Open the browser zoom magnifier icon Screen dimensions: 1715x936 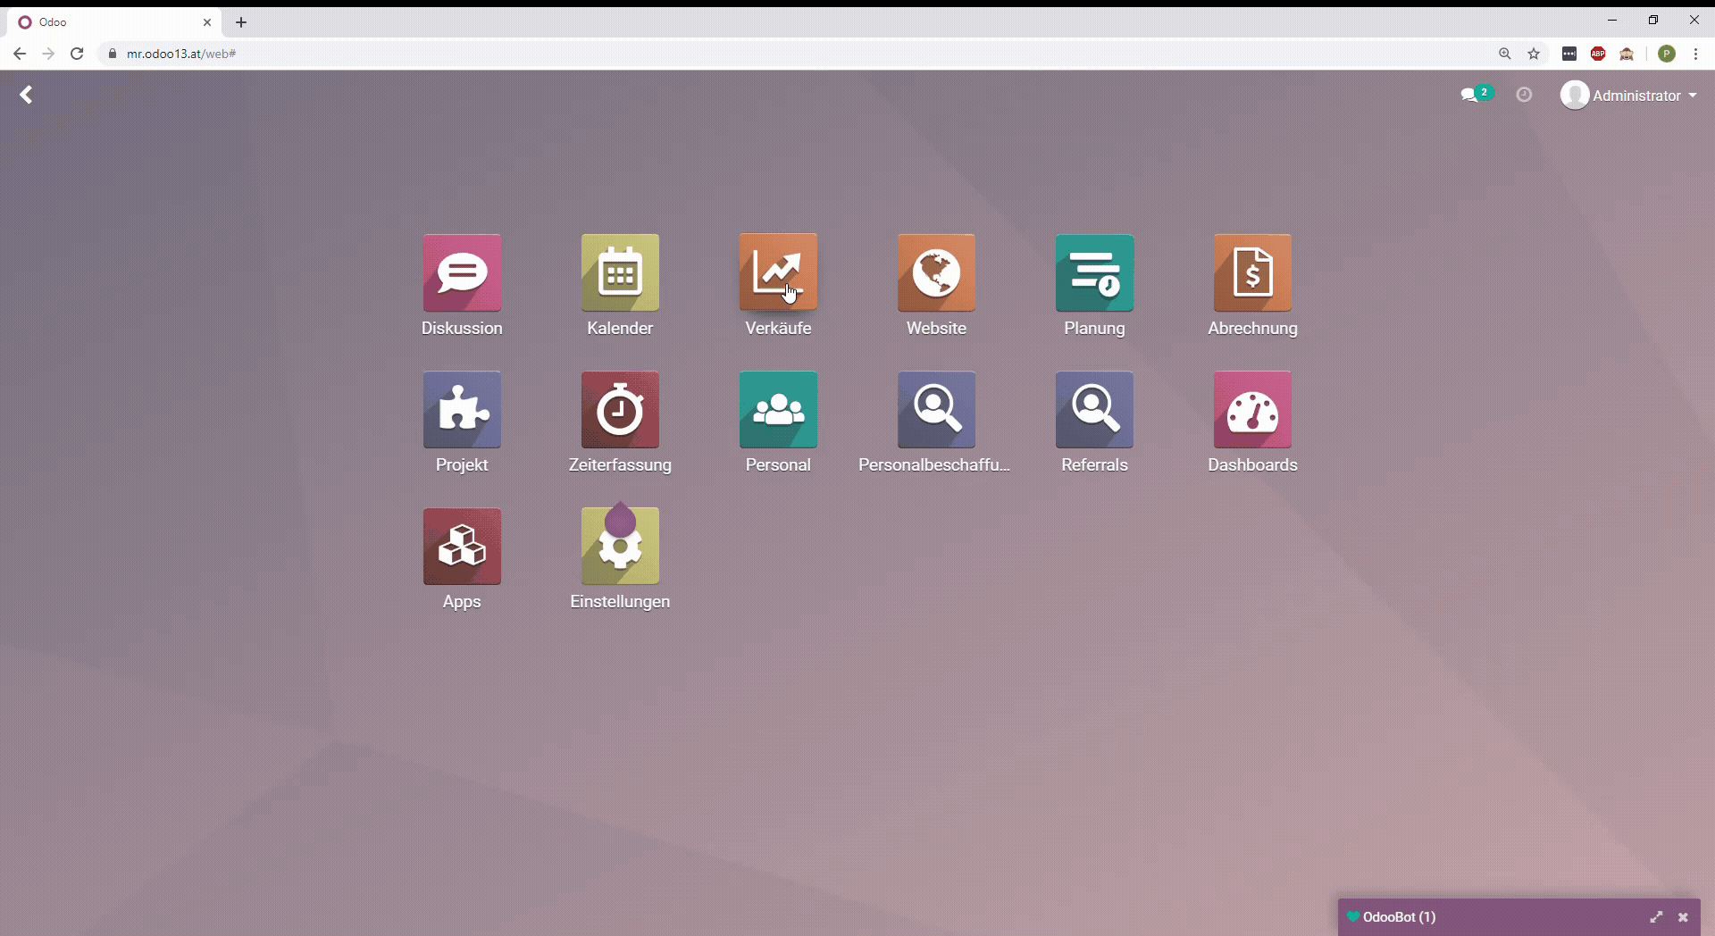[1505, 54]
